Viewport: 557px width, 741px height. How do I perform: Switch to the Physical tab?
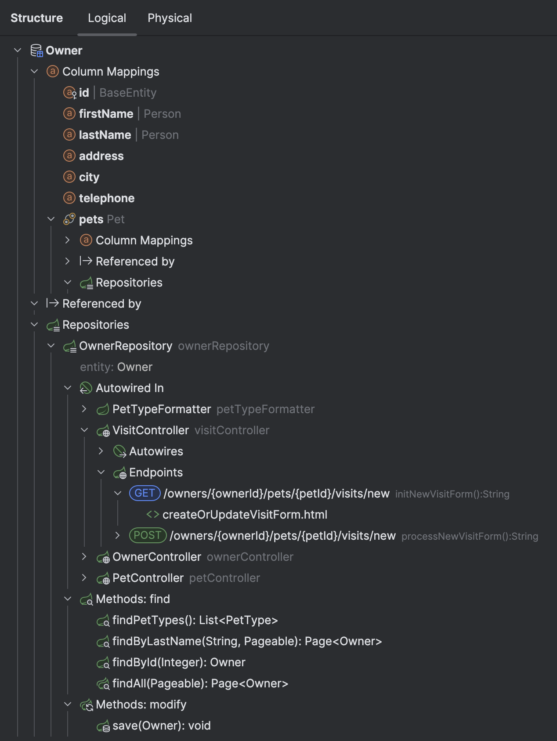(170, 18)
